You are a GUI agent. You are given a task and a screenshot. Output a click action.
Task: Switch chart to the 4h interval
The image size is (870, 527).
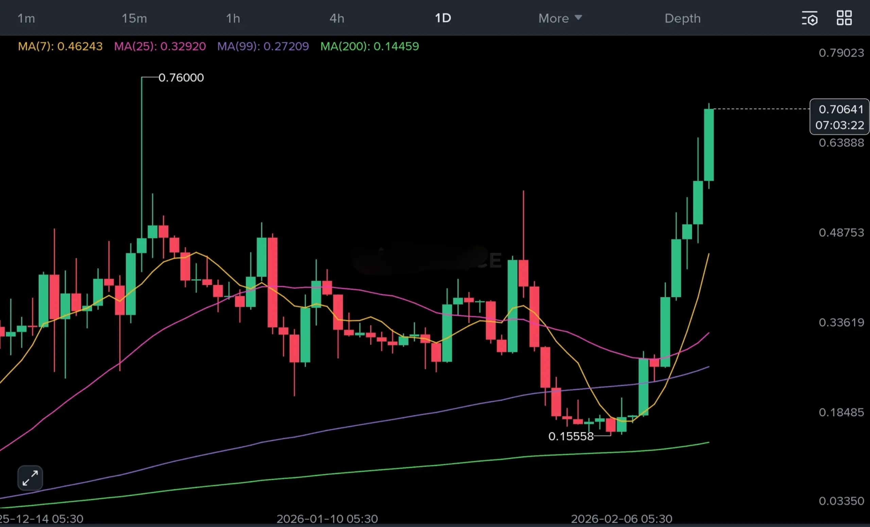click(x=337, y=18)
